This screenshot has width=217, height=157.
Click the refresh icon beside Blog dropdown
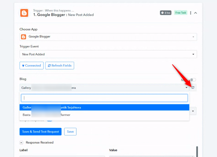pos(193,88)
